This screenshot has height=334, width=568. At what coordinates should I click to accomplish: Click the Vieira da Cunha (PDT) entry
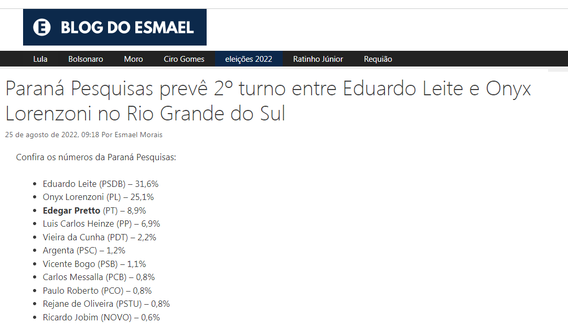99,237
